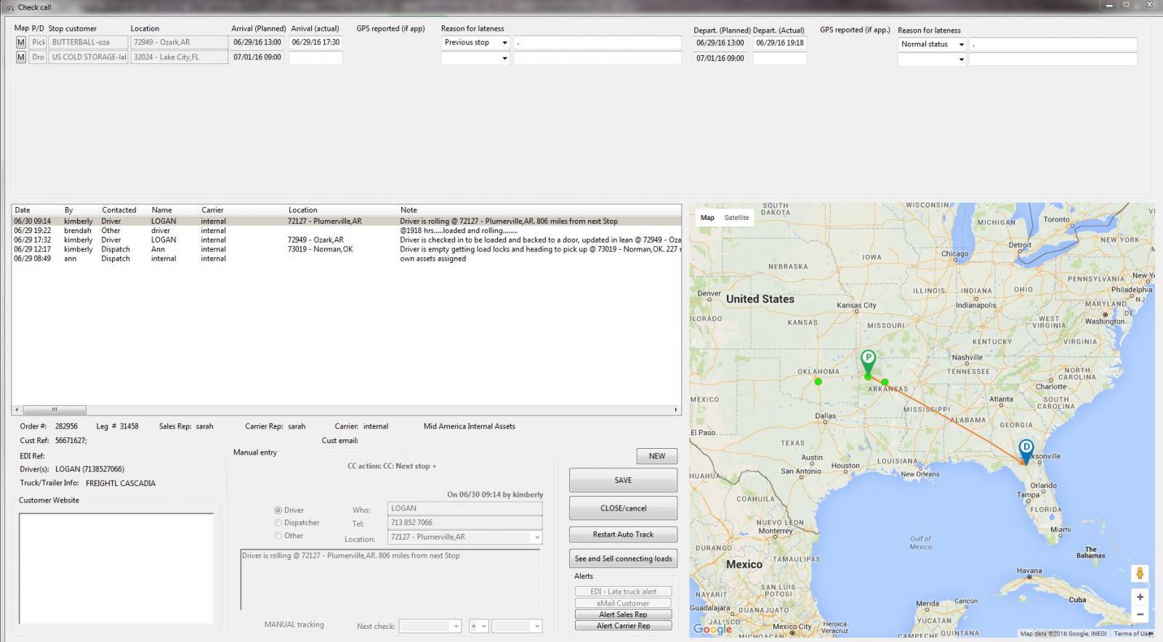The image size is (1163, 642).
Task: Open the Previous stop lateness reason dropdown
Action: 504,43
